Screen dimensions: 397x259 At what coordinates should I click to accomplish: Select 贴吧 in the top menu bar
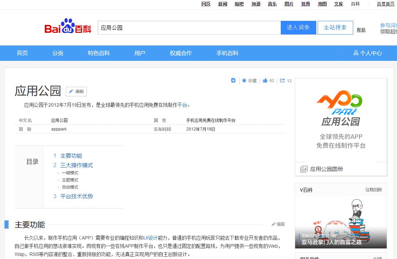[239, 4]
